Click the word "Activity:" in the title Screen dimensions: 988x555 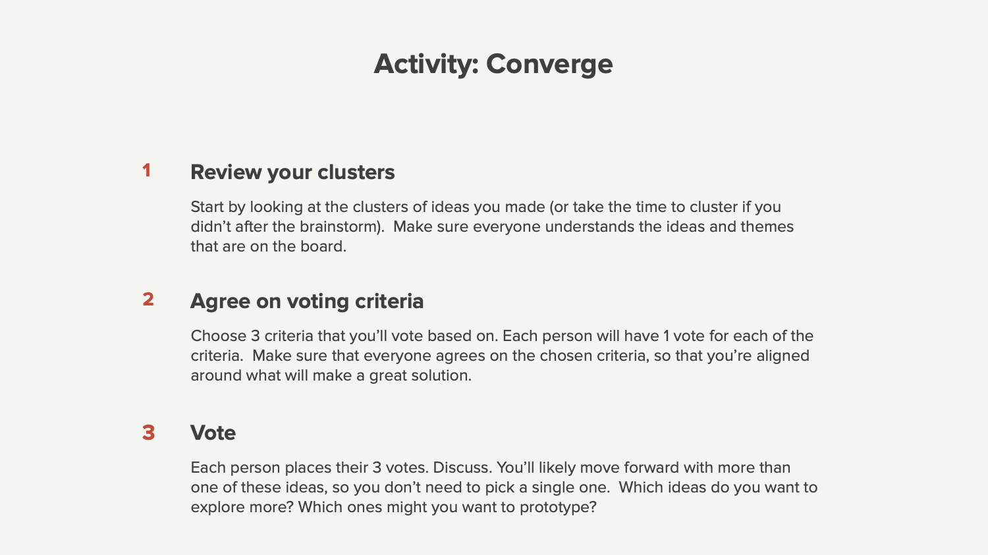(426, 64)
